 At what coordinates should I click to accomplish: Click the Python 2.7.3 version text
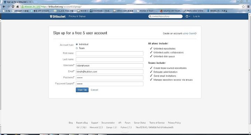pos(126,127)
